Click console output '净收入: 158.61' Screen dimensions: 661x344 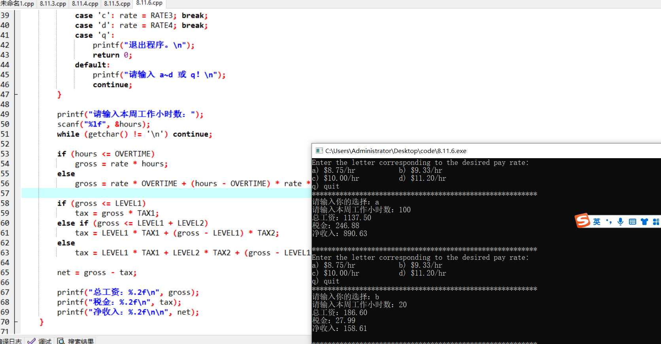[x=340, y=329]
